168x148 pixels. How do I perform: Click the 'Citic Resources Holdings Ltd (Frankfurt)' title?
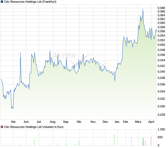point(30,2)
